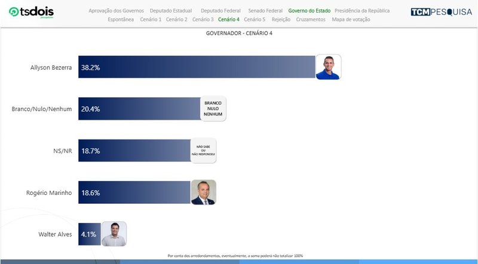The width and height of the screenshot is (478, 264).
Task: Click the NS/NR 18.7% bar
Action: tap(135, 151)
